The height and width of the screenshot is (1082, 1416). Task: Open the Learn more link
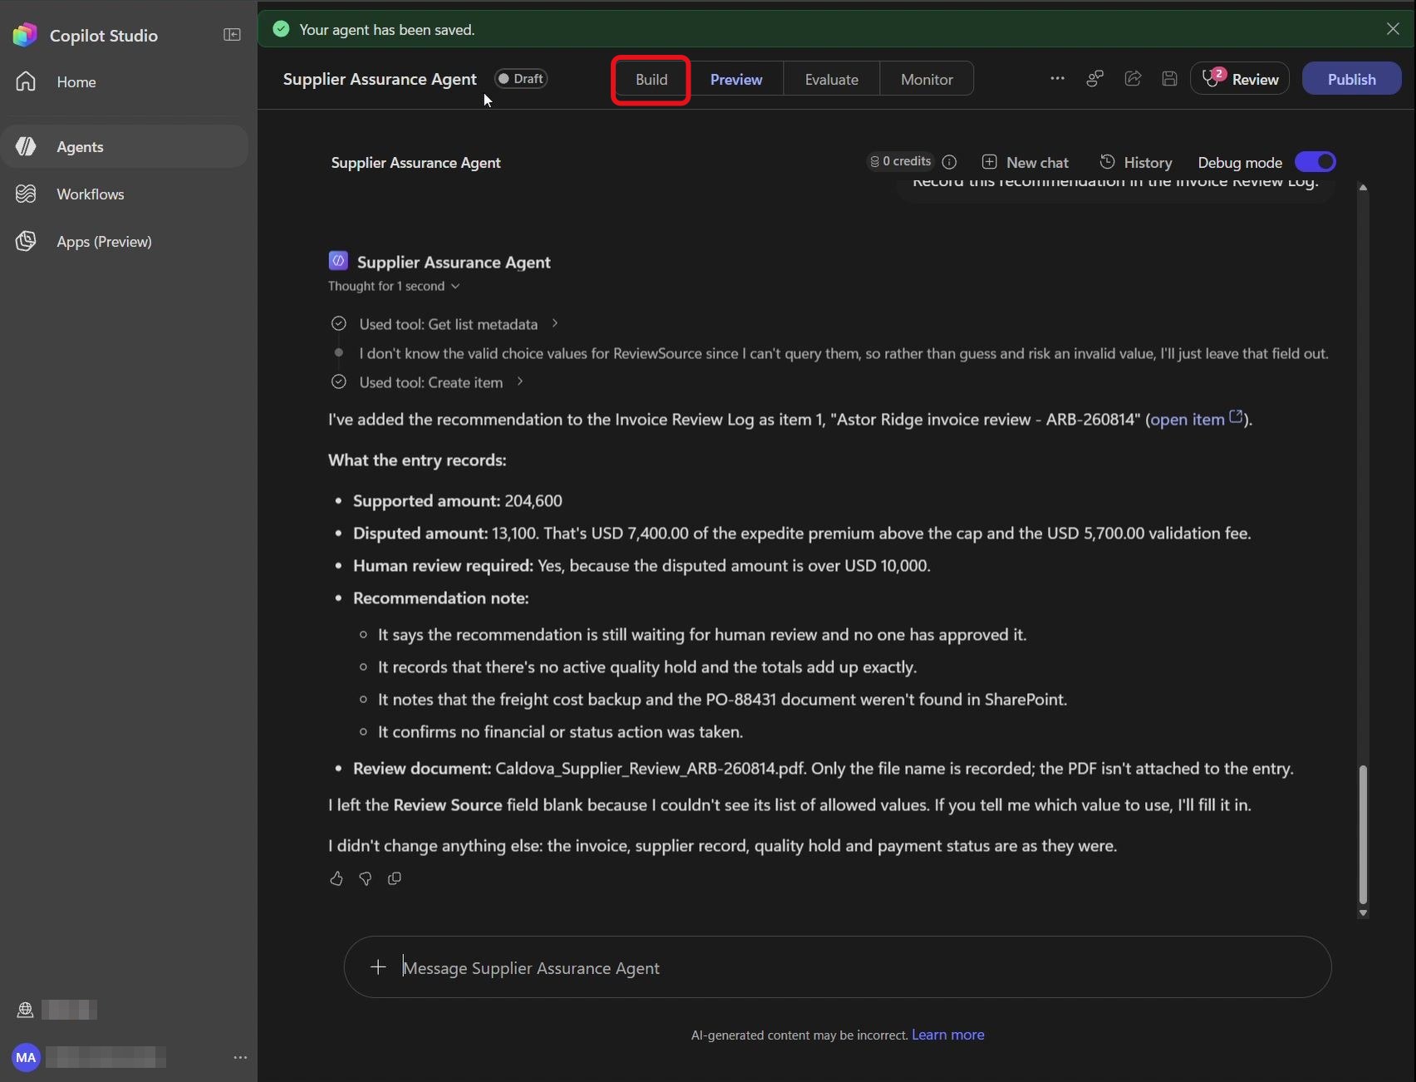(x=948, y=1035)
